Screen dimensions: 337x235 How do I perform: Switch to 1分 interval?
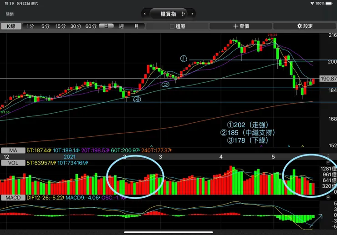coord(31,26)
